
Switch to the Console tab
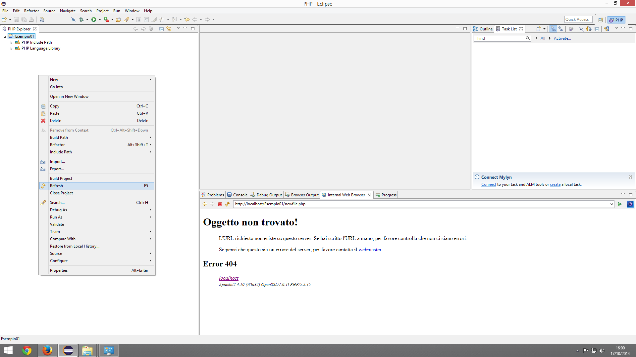point(237,195)
